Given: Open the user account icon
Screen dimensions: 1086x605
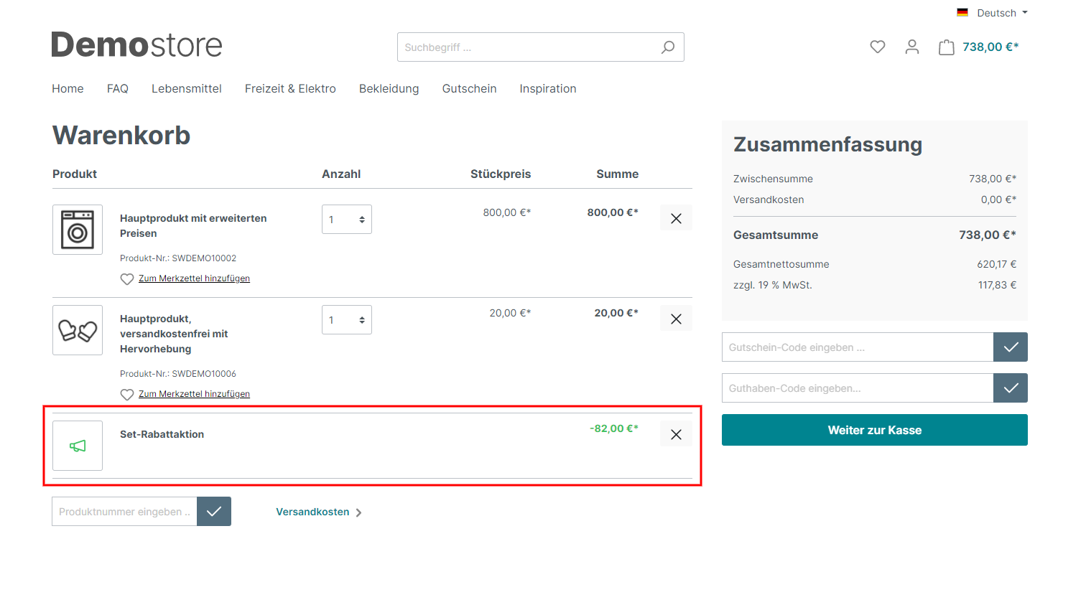Looking at the screenshot, I should tap(911, 47).
